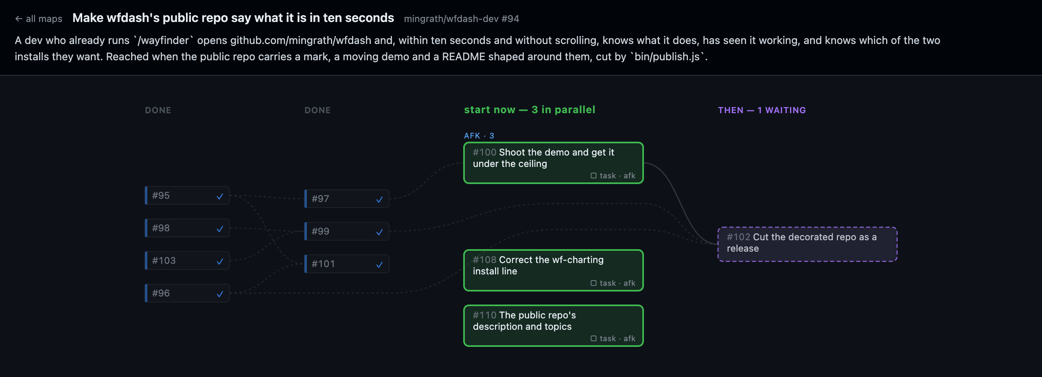Open card #100 Shoot the demo
The width and height of the screenshot is (1042, 377).
554,163
